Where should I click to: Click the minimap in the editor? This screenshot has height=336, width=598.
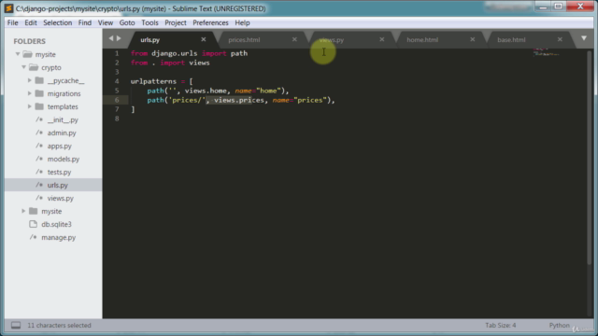[546, 52]
